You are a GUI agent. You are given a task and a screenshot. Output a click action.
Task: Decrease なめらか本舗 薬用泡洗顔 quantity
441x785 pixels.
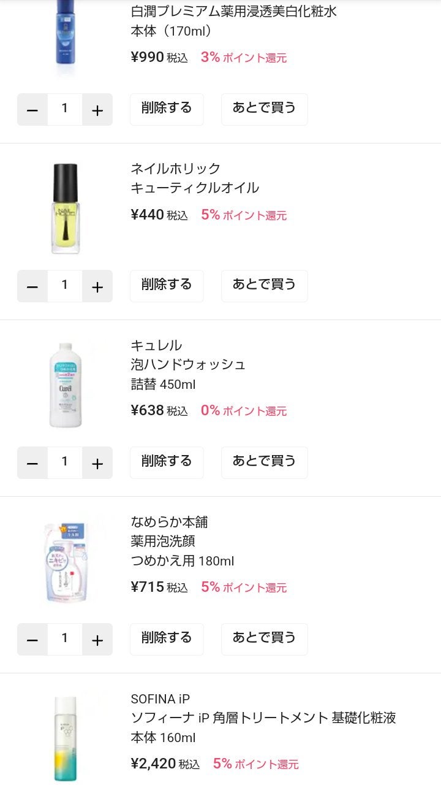coord(32,640)
